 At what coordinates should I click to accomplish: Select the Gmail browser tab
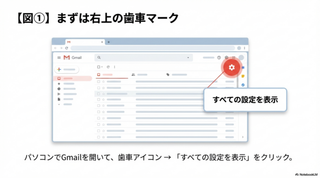(85, 42)
